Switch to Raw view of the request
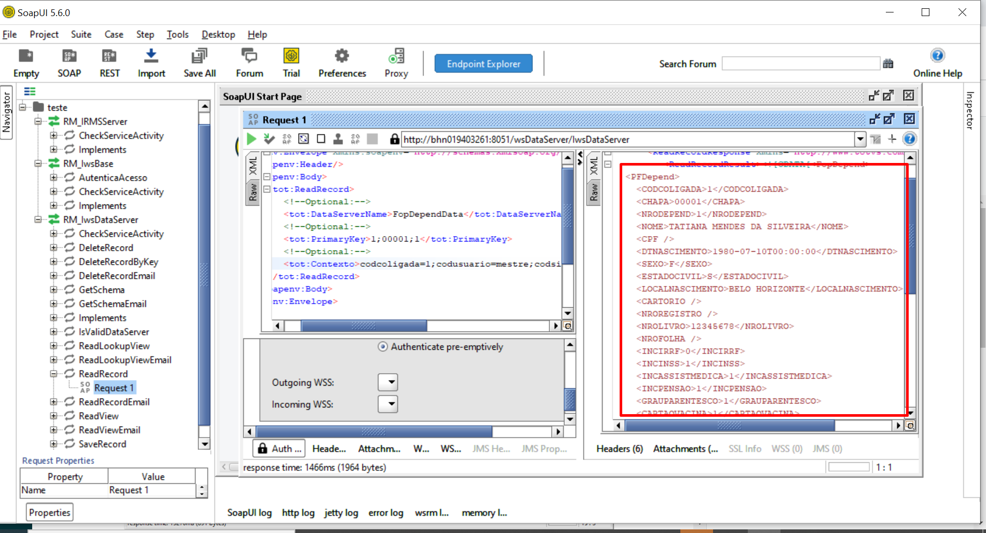Image resolution: width=986 pixels, height=533 pixels. [x=253, y=192]
